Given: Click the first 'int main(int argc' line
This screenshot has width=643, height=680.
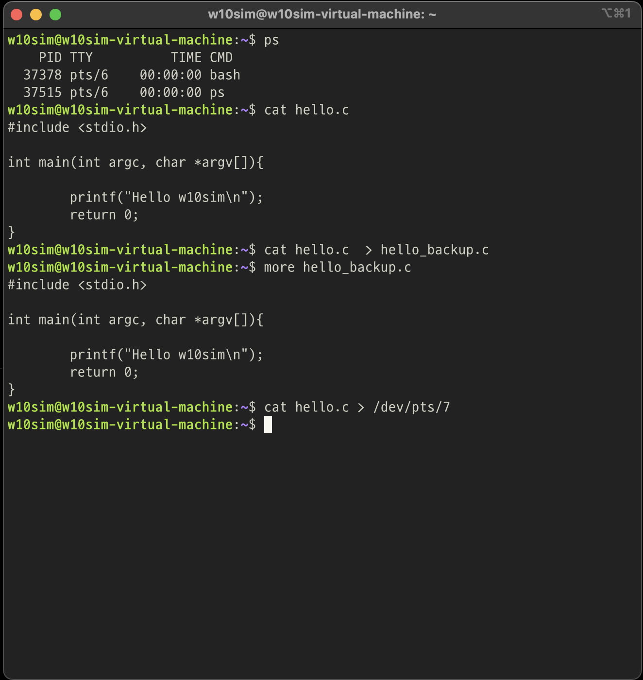Looking at the screenshot, I should pyautogui.click(x=135, y=162).
